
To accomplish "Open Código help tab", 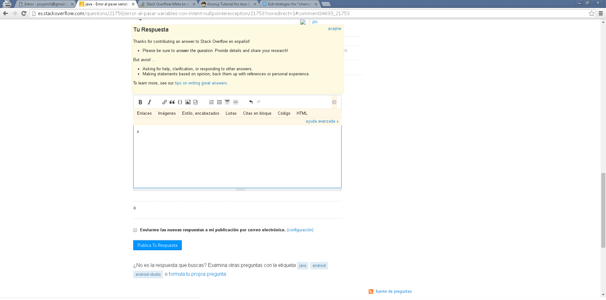I will [x=284, y=113].
